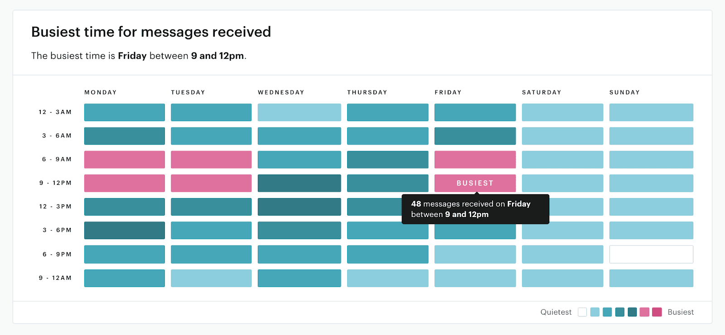Click the MONDAY column header
The width and height of the screenshot is (725, 335).
pos(100,92)
